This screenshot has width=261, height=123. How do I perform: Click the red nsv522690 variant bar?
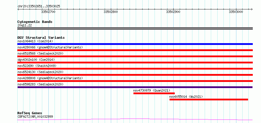pos(135,69)
